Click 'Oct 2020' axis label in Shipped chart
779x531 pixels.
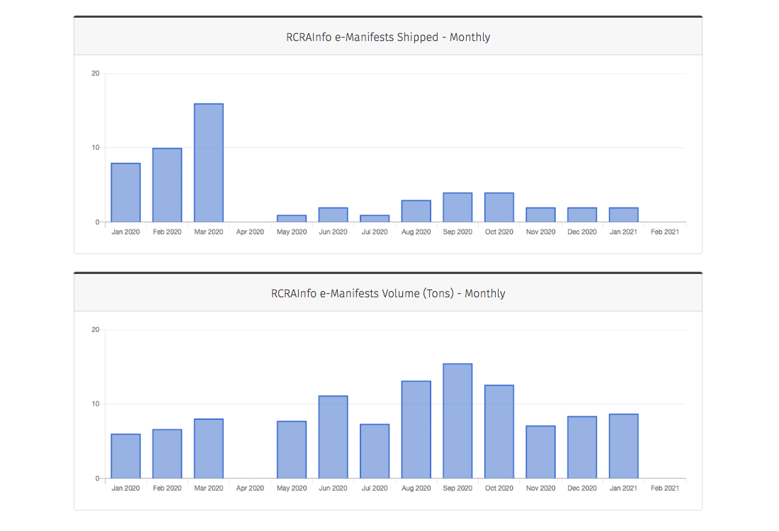[499, 232]
